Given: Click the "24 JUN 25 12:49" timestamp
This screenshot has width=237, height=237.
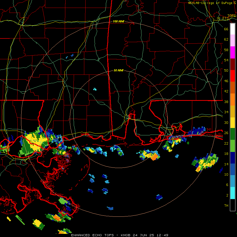Looking at the screenshot, I should pos(150,235).
